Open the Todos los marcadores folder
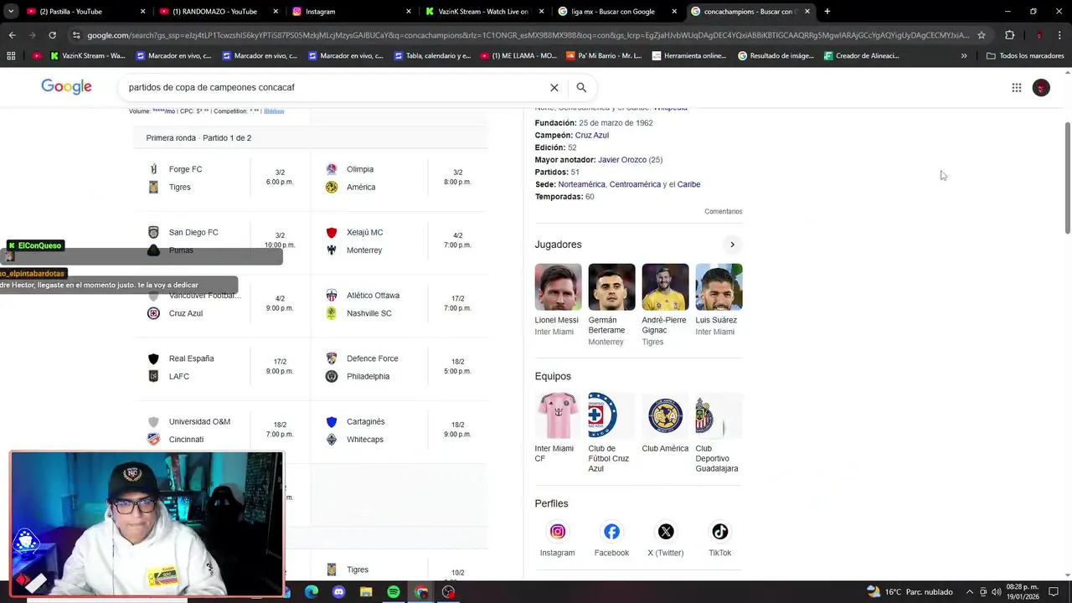The image size is (1072, 603). click(x=1025, y=56)
